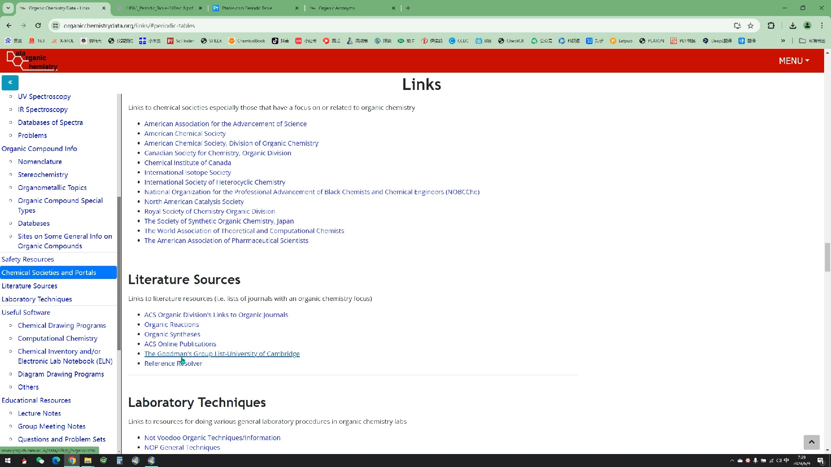Click the browser Back arrow
Viewport: 831px width, 467px height.
pos(9,26)
